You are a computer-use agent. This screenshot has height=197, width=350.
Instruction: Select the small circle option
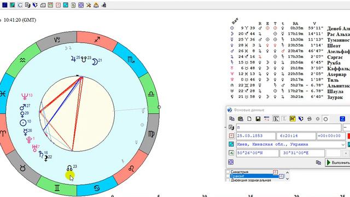pyautogui.click(x=318, y=119)
